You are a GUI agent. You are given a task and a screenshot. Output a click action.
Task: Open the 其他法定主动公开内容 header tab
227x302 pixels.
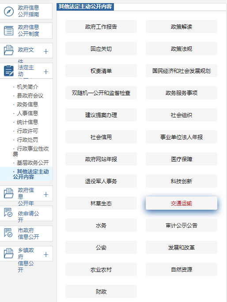click(85, 7)
